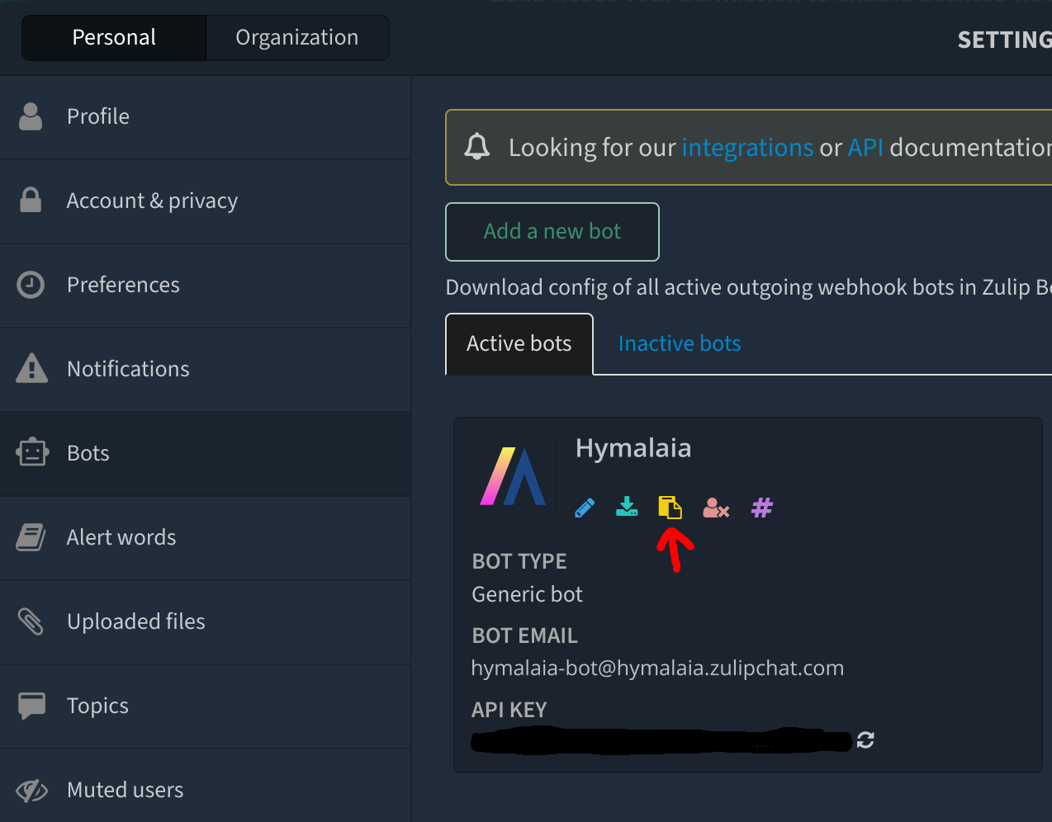The width and height of the screenshot is (1052, 822).
Task: Click the robot icon beside Bots
Action: click(x=32, y=452)
